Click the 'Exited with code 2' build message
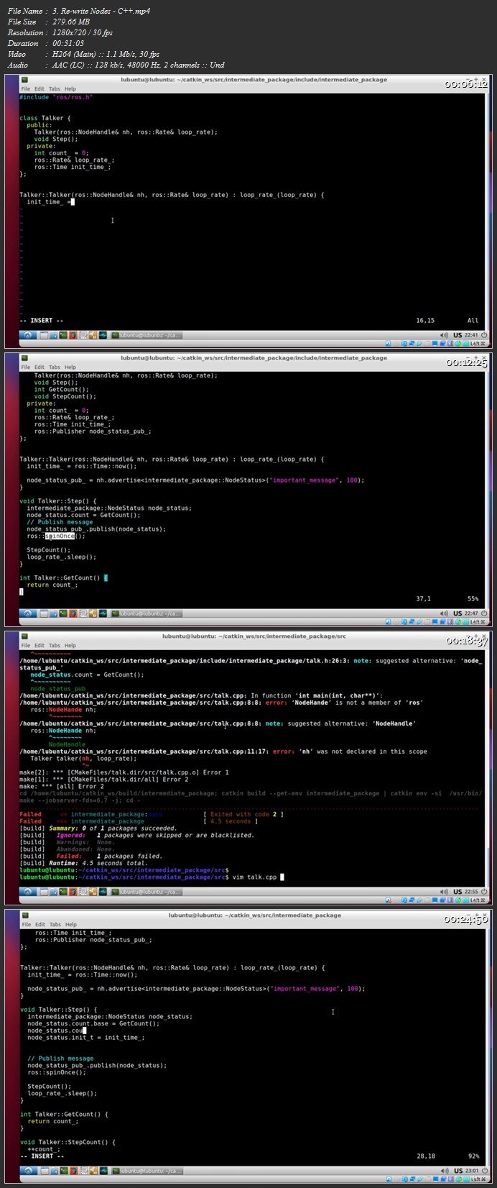 point(245,815)
